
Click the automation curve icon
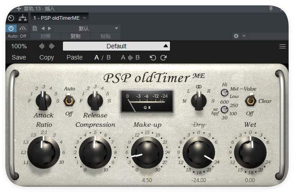(x=22, y=28)
